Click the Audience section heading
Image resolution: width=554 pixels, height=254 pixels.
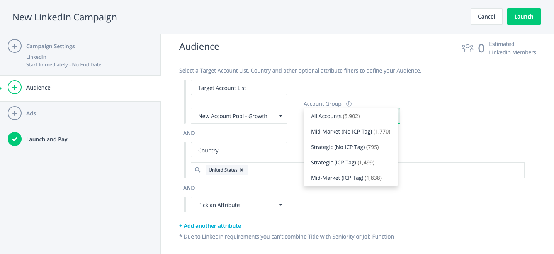click(x=199, y=47)
